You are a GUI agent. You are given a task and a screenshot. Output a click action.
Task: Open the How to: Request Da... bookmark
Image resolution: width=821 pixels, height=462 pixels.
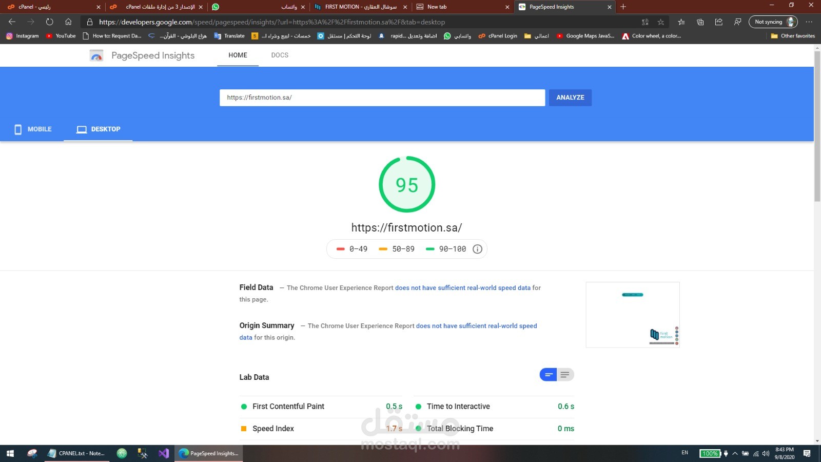[x=112, y=36]
